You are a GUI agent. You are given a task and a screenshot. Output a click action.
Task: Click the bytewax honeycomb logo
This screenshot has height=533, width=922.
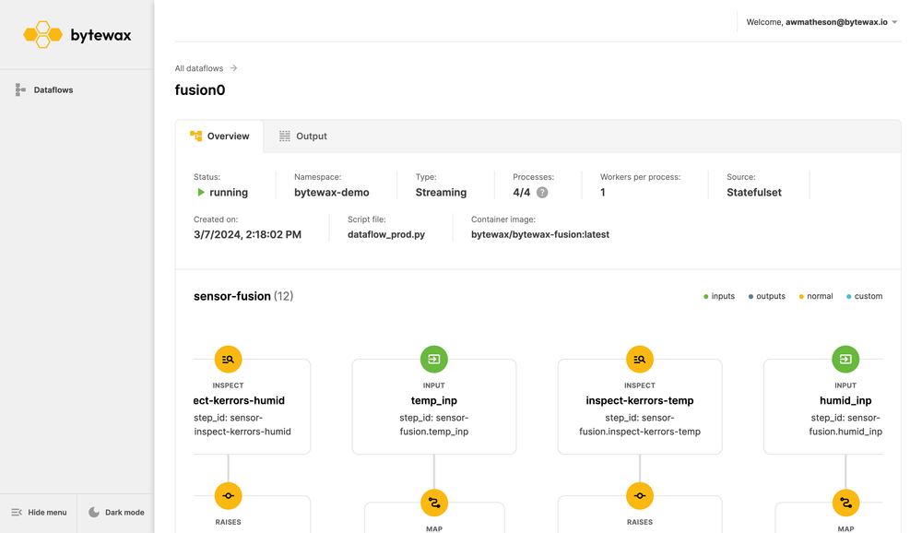pyautogui.click(x=41, y=35)
